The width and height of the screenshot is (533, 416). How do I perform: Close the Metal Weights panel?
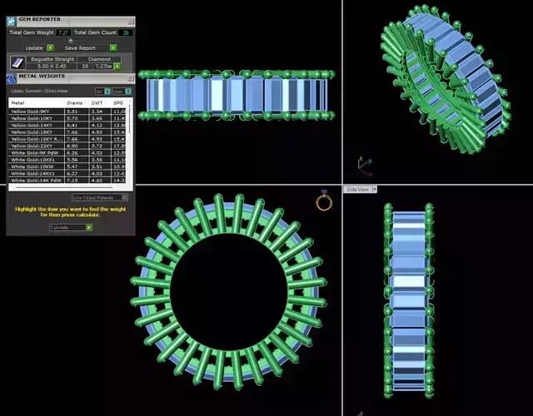[131, 78]
